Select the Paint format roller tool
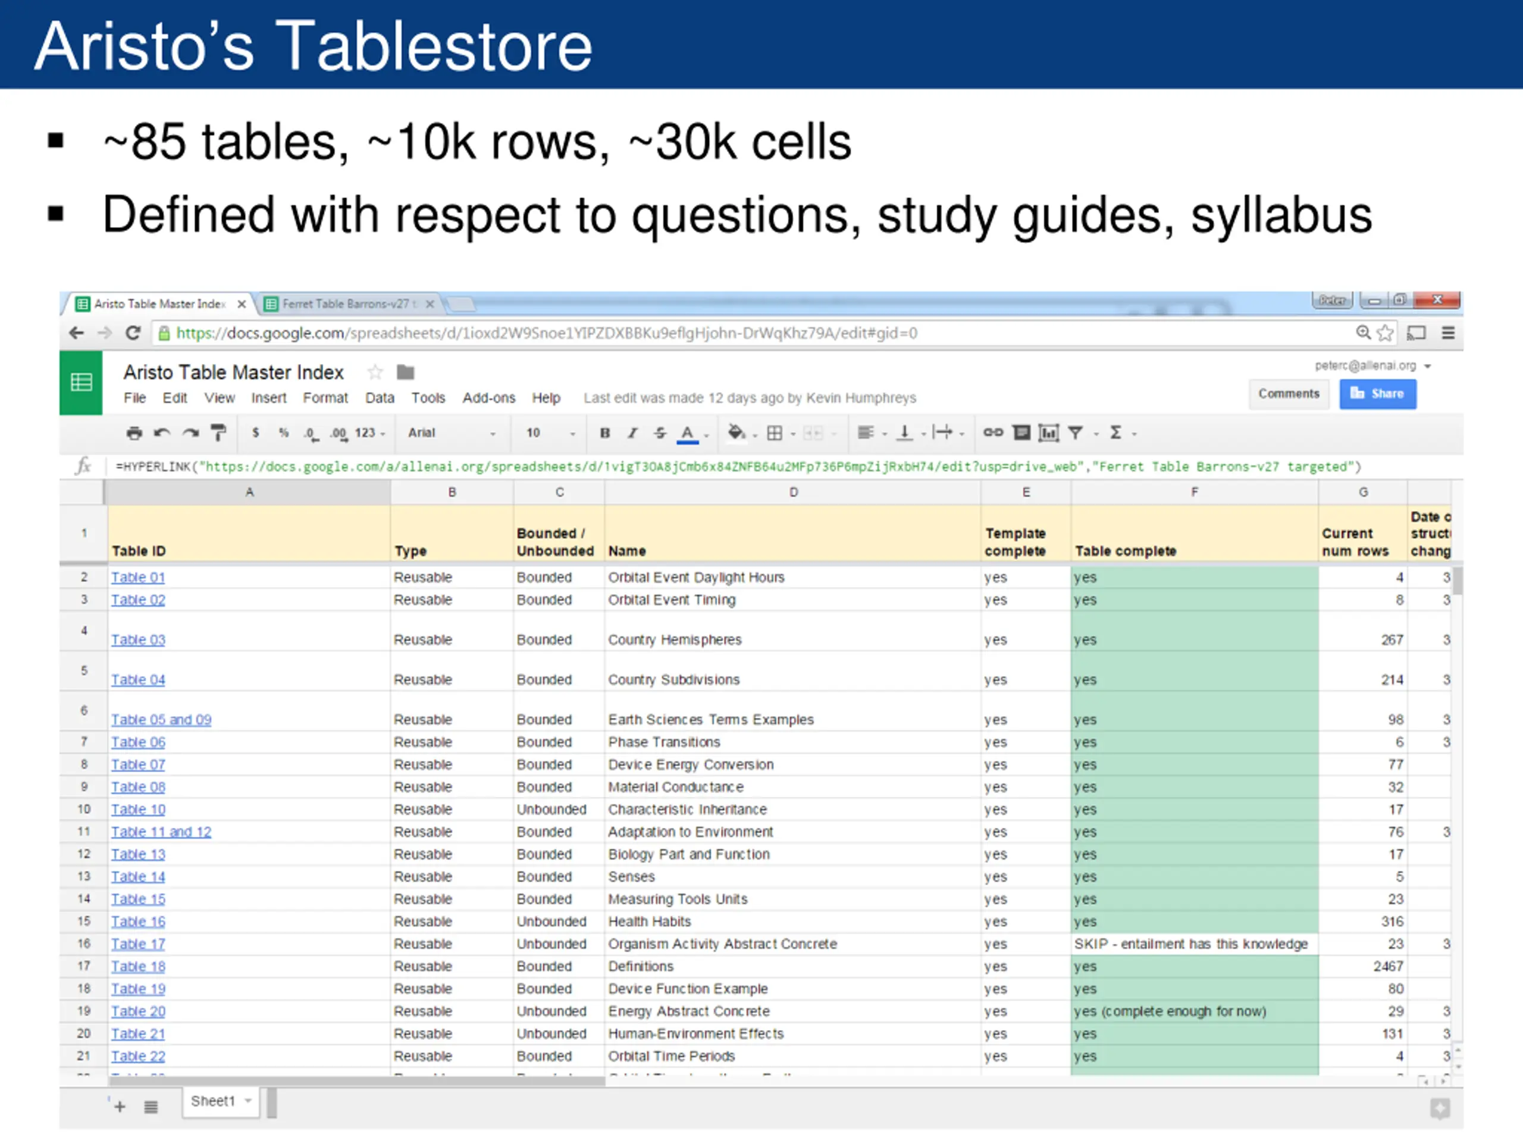 tap(218, 433)
